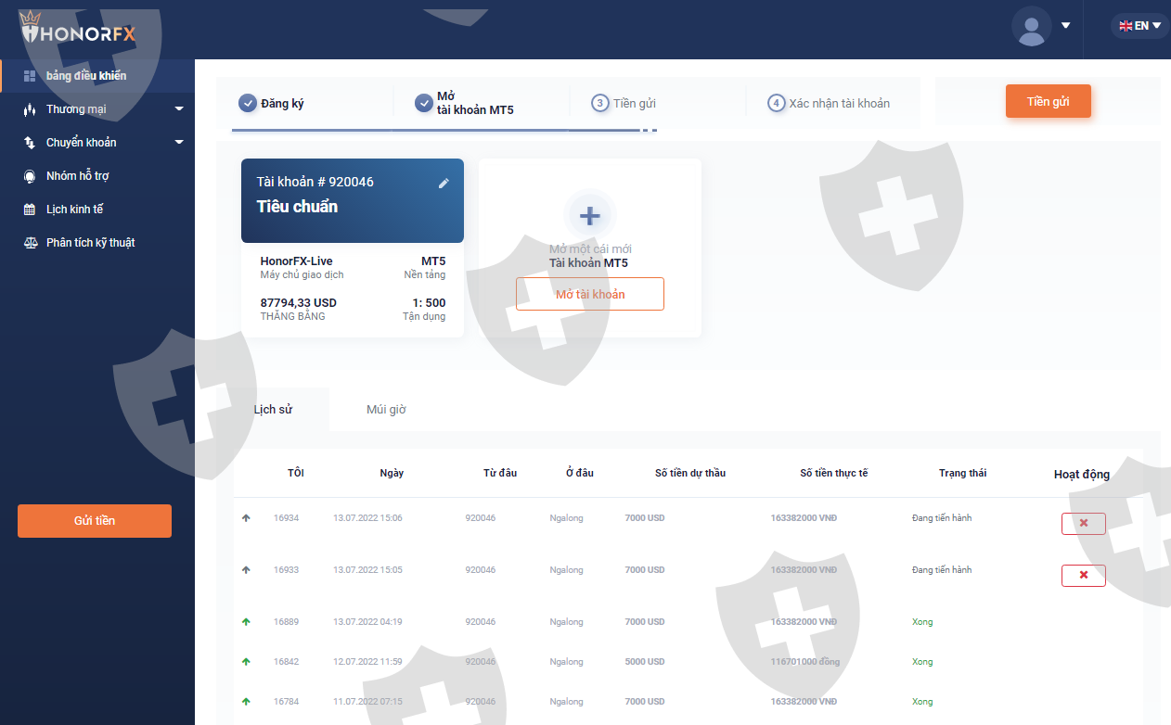Open the profile dropdown arrow
The width and height of the screenshot is (1171, 725).
1066,26
